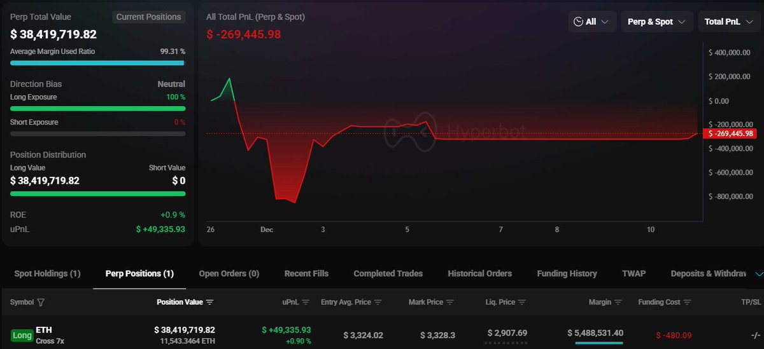Sort by Liq. Price icon
764x349 pixels.
point(523,303)
